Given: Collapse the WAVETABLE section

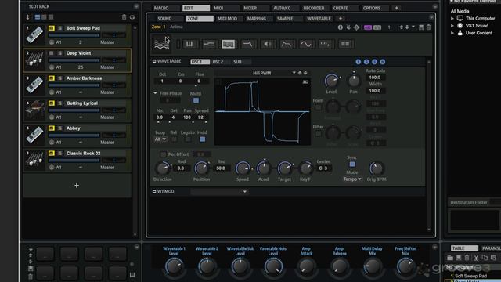Looking at the screenshot, I should (x=154, y=61).
